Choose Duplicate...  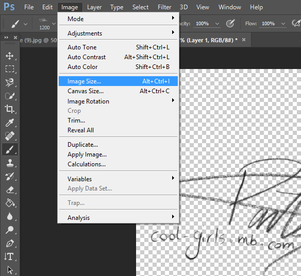(118, 144)
